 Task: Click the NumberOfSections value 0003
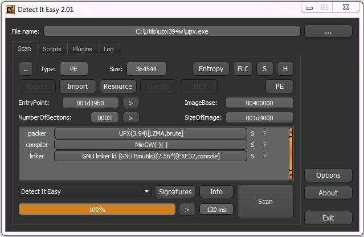[x=105, y=118]
